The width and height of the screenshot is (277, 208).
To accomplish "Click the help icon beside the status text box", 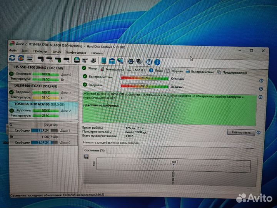I will [x=260, y=97].
